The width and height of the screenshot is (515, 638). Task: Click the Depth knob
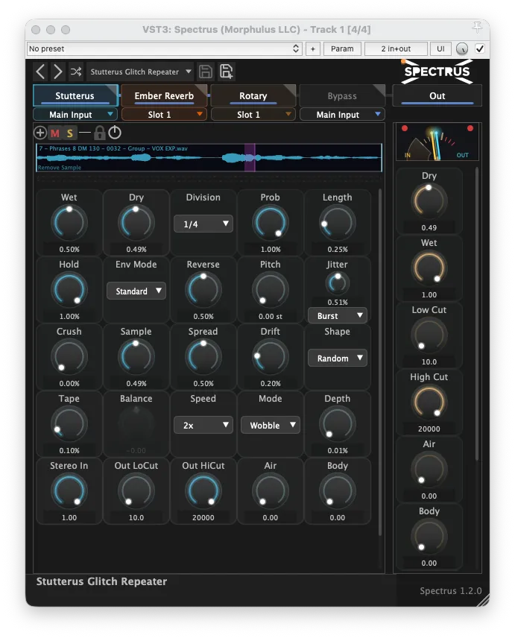pos(337,424)
